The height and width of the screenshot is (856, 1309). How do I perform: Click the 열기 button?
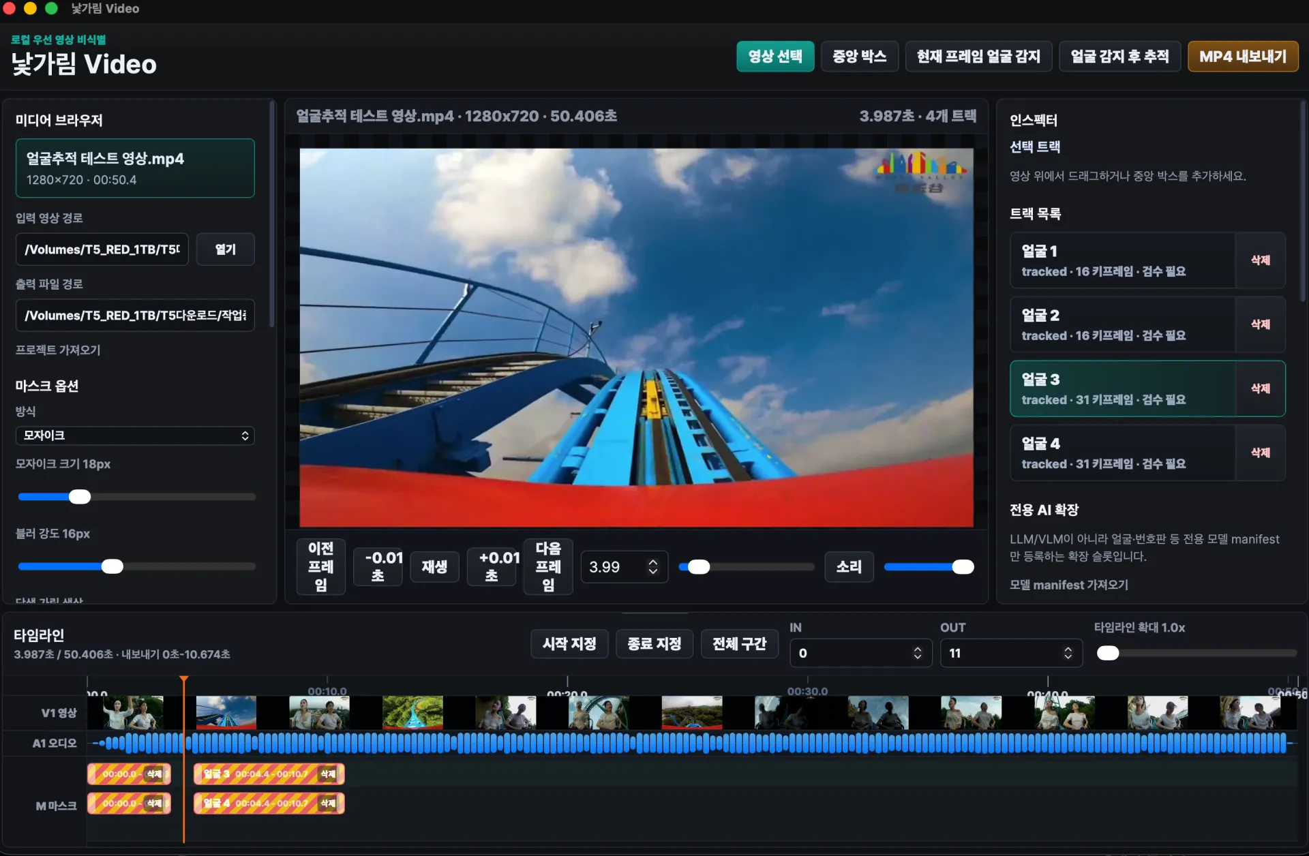tap(226, 249)
